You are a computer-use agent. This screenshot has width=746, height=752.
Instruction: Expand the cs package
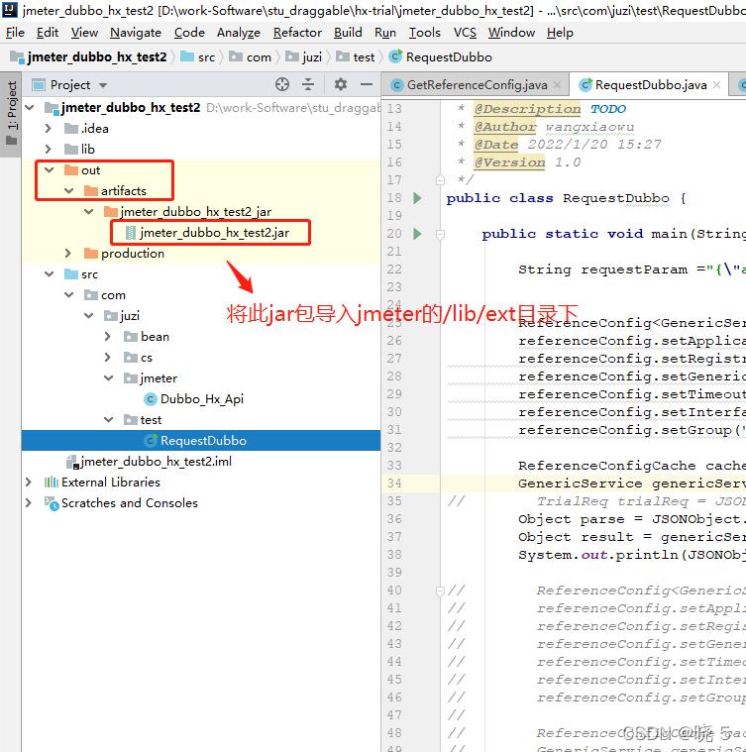(108, 358)
